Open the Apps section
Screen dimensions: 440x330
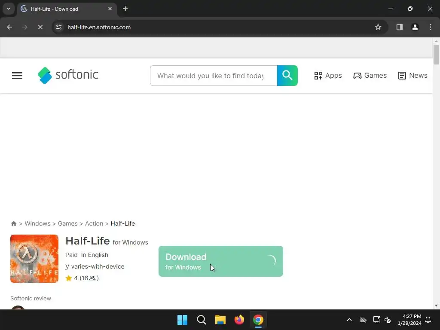coord(328,76)
